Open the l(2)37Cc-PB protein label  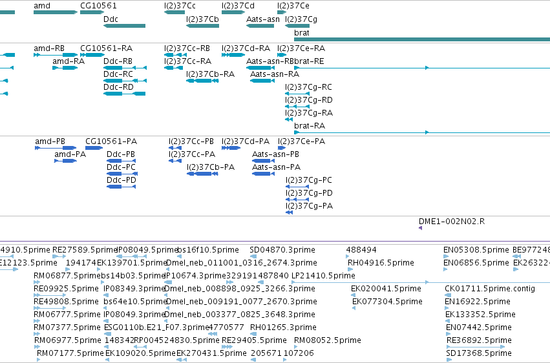coord(191,141)
